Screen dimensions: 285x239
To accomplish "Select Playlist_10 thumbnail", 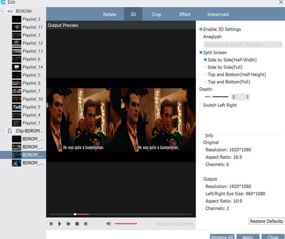I will (x=17, y=99).
